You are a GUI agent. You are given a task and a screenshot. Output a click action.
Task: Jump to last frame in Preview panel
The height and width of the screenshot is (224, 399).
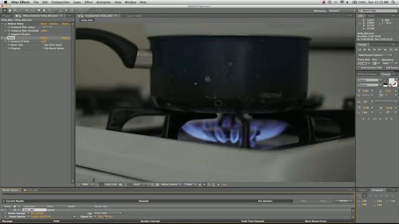point(380,50)
